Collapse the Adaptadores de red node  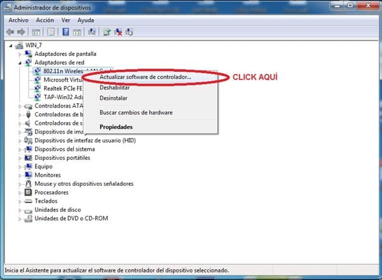point(20,63)
